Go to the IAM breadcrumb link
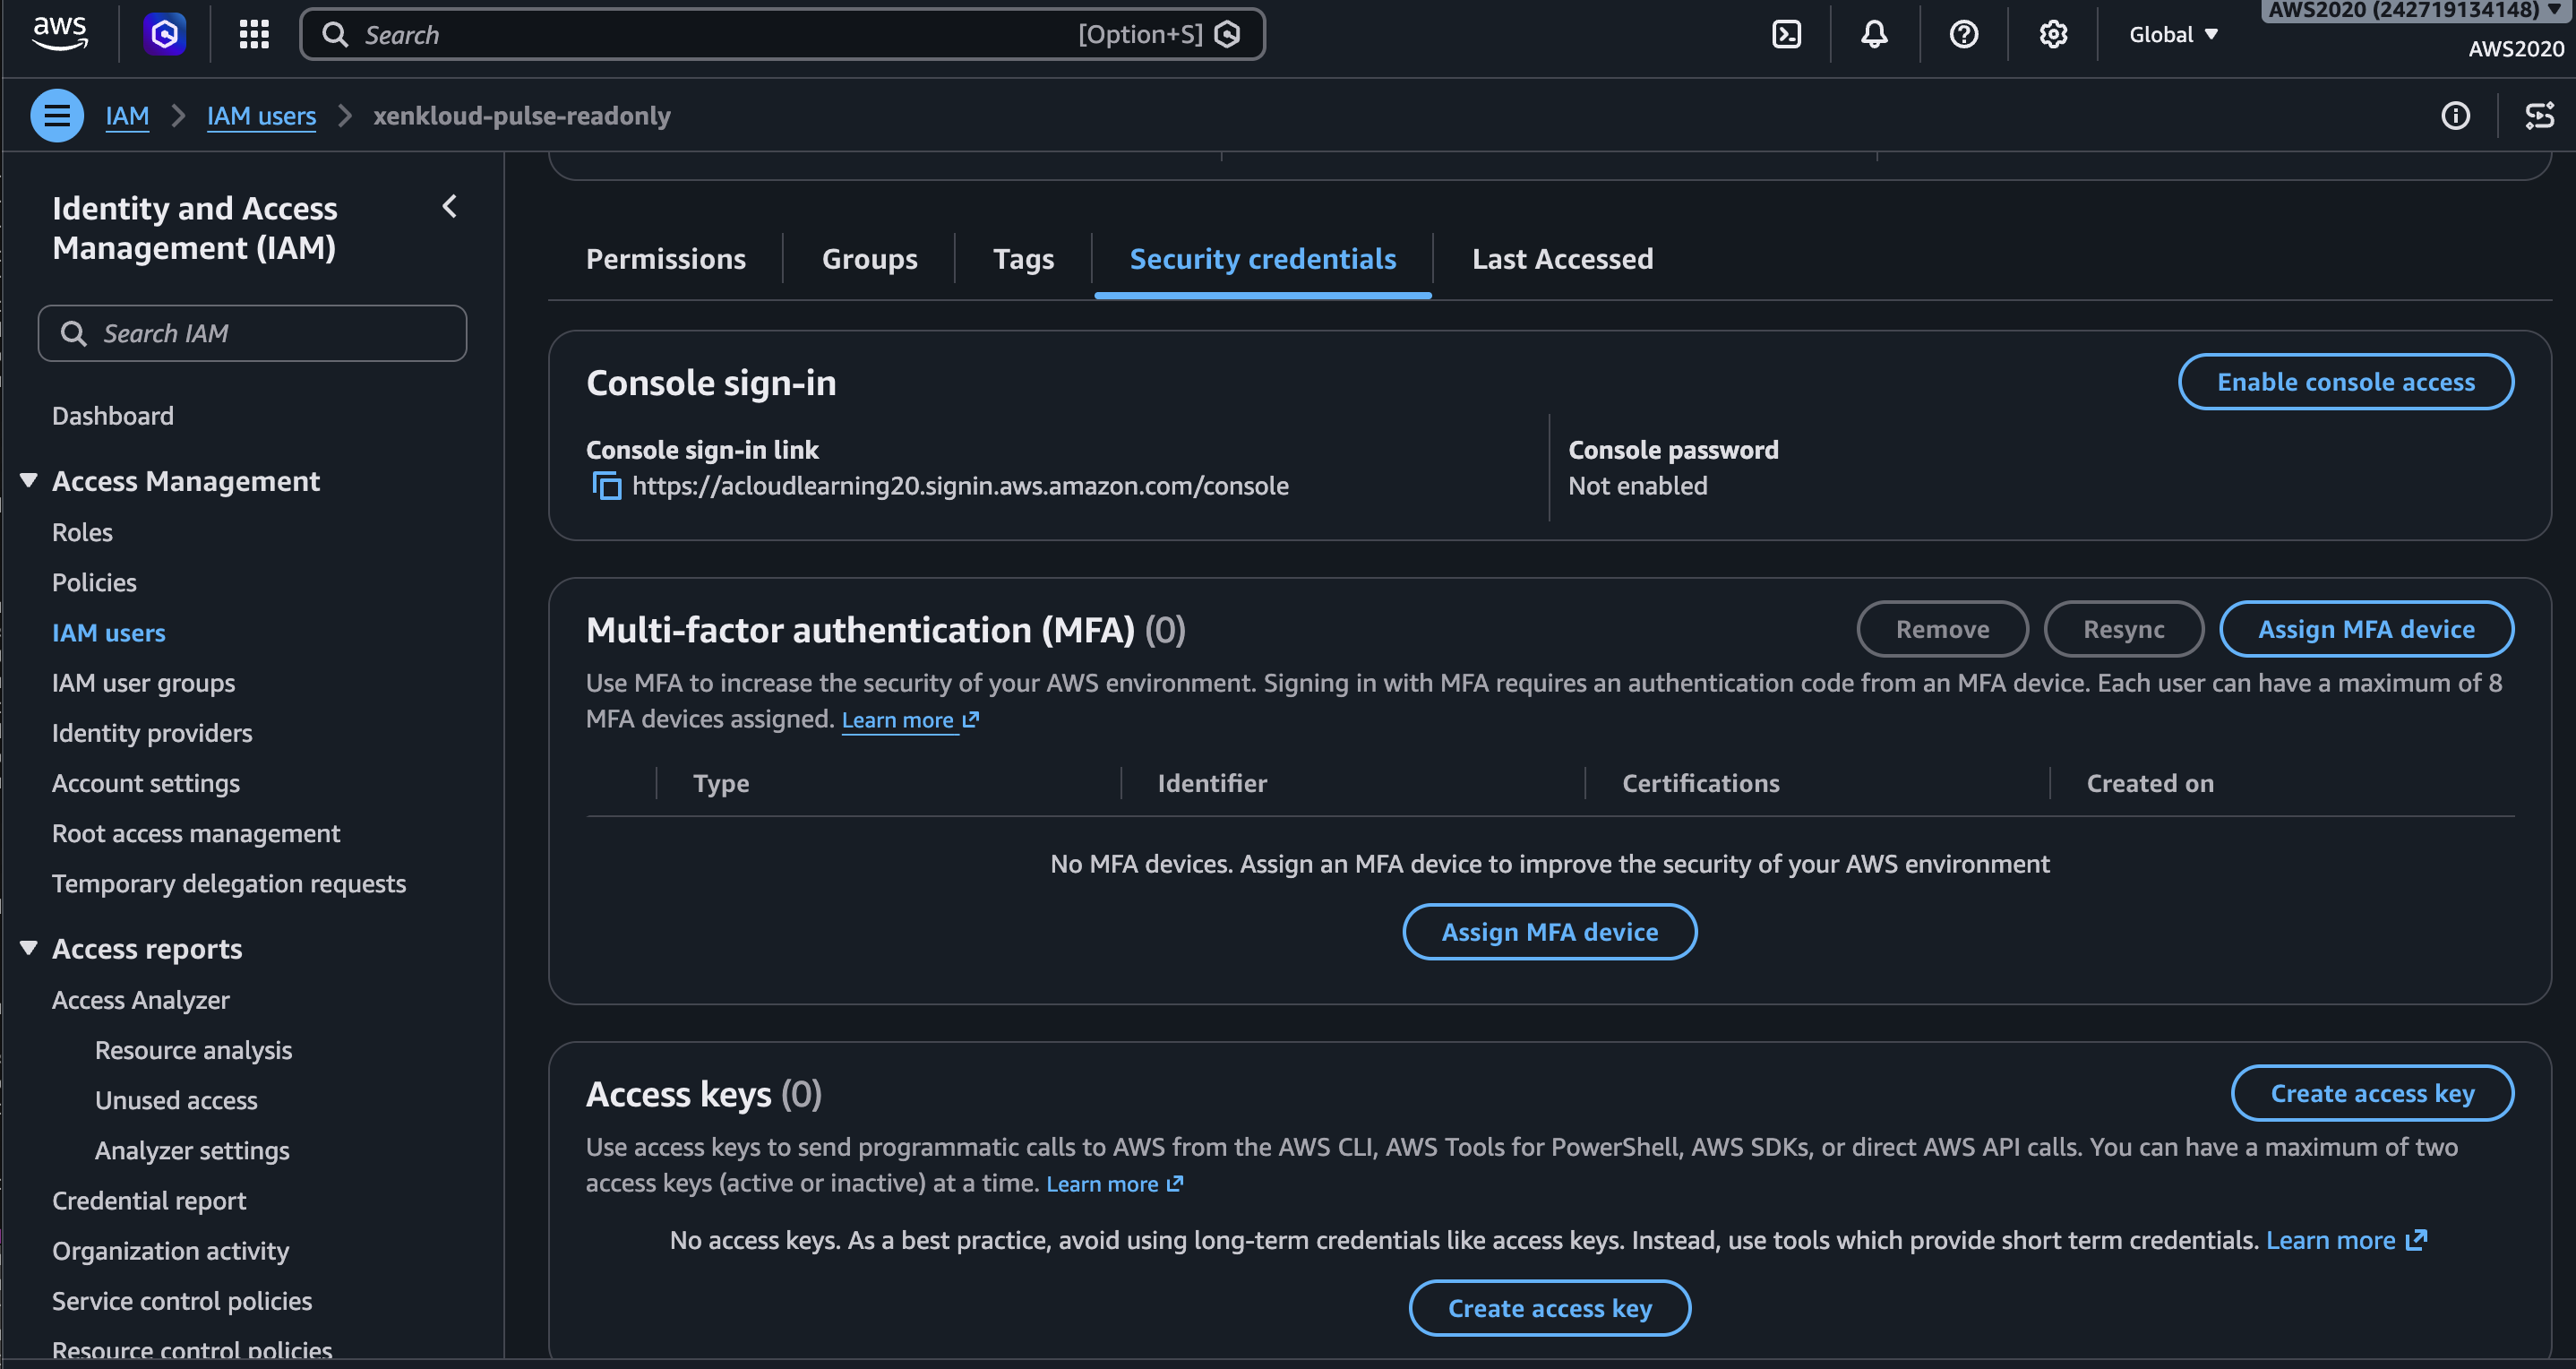The image size is (2576, 1369). click(x=127, y=116)
